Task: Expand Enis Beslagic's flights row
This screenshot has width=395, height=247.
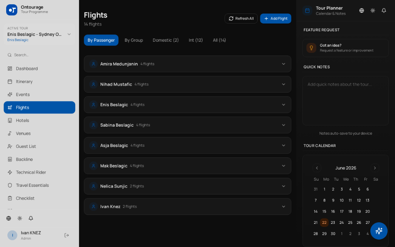Action: pyautogui.click(x=284, y=105)
